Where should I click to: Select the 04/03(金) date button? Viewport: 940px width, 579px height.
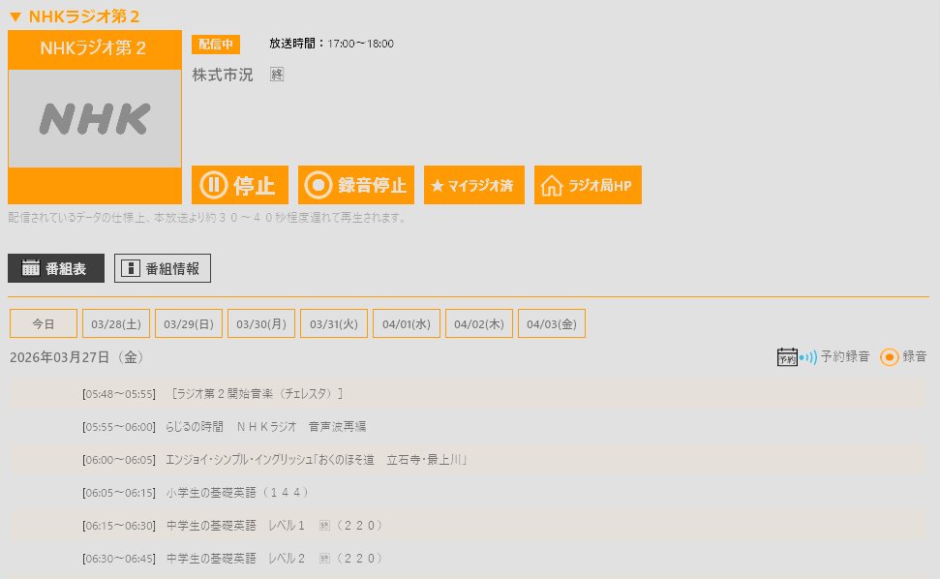(x=551, y=323)
